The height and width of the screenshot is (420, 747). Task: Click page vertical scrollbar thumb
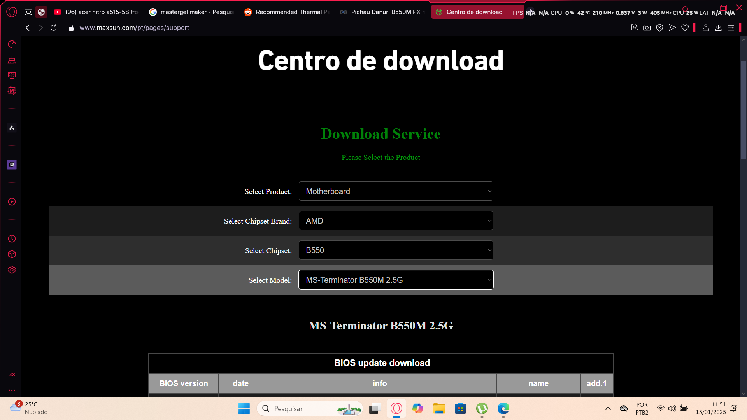[x=743, y=110]
